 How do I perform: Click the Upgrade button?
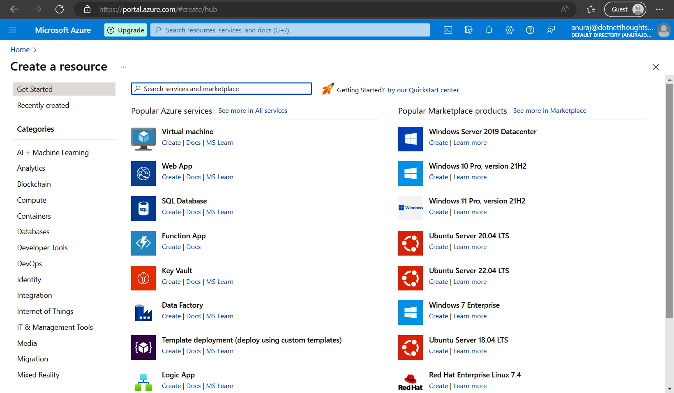[126, 30]
